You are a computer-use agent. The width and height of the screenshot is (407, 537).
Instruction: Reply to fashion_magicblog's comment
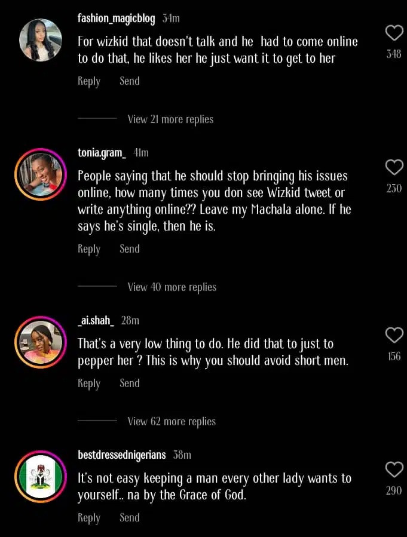click(89, 81)
